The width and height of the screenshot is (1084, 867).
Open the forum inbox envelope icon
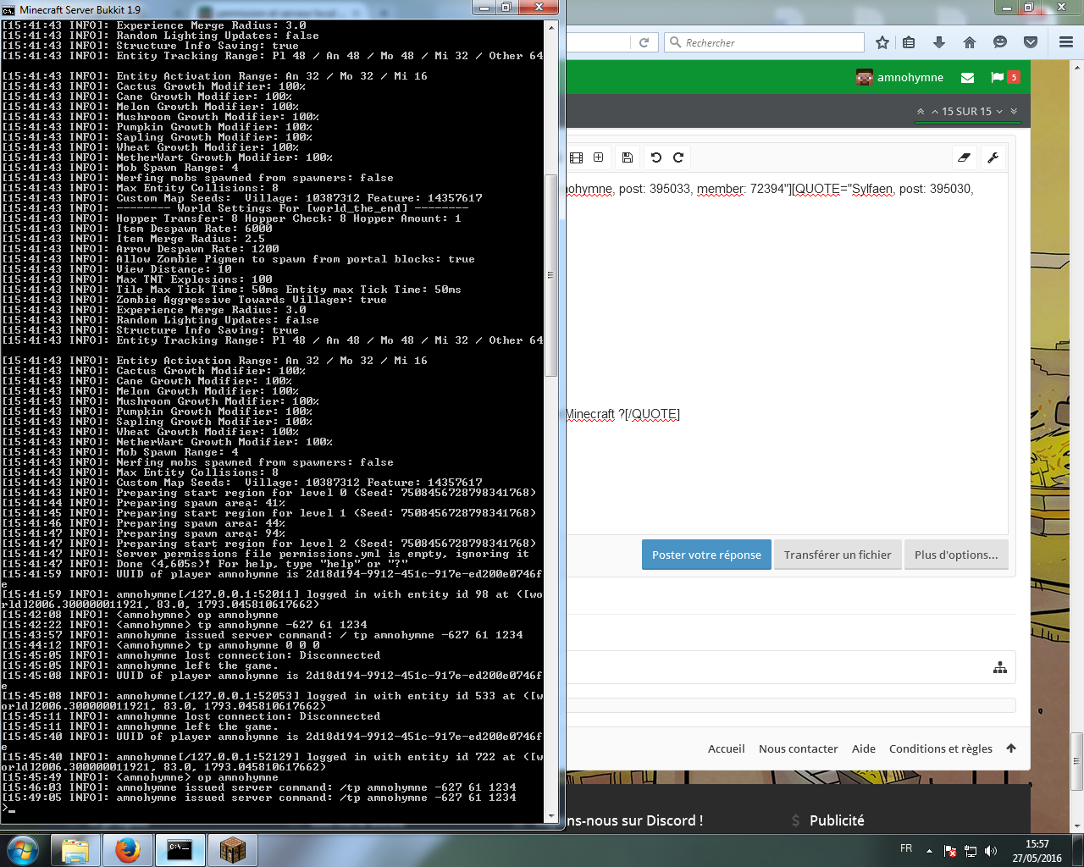tap(967, 77)
